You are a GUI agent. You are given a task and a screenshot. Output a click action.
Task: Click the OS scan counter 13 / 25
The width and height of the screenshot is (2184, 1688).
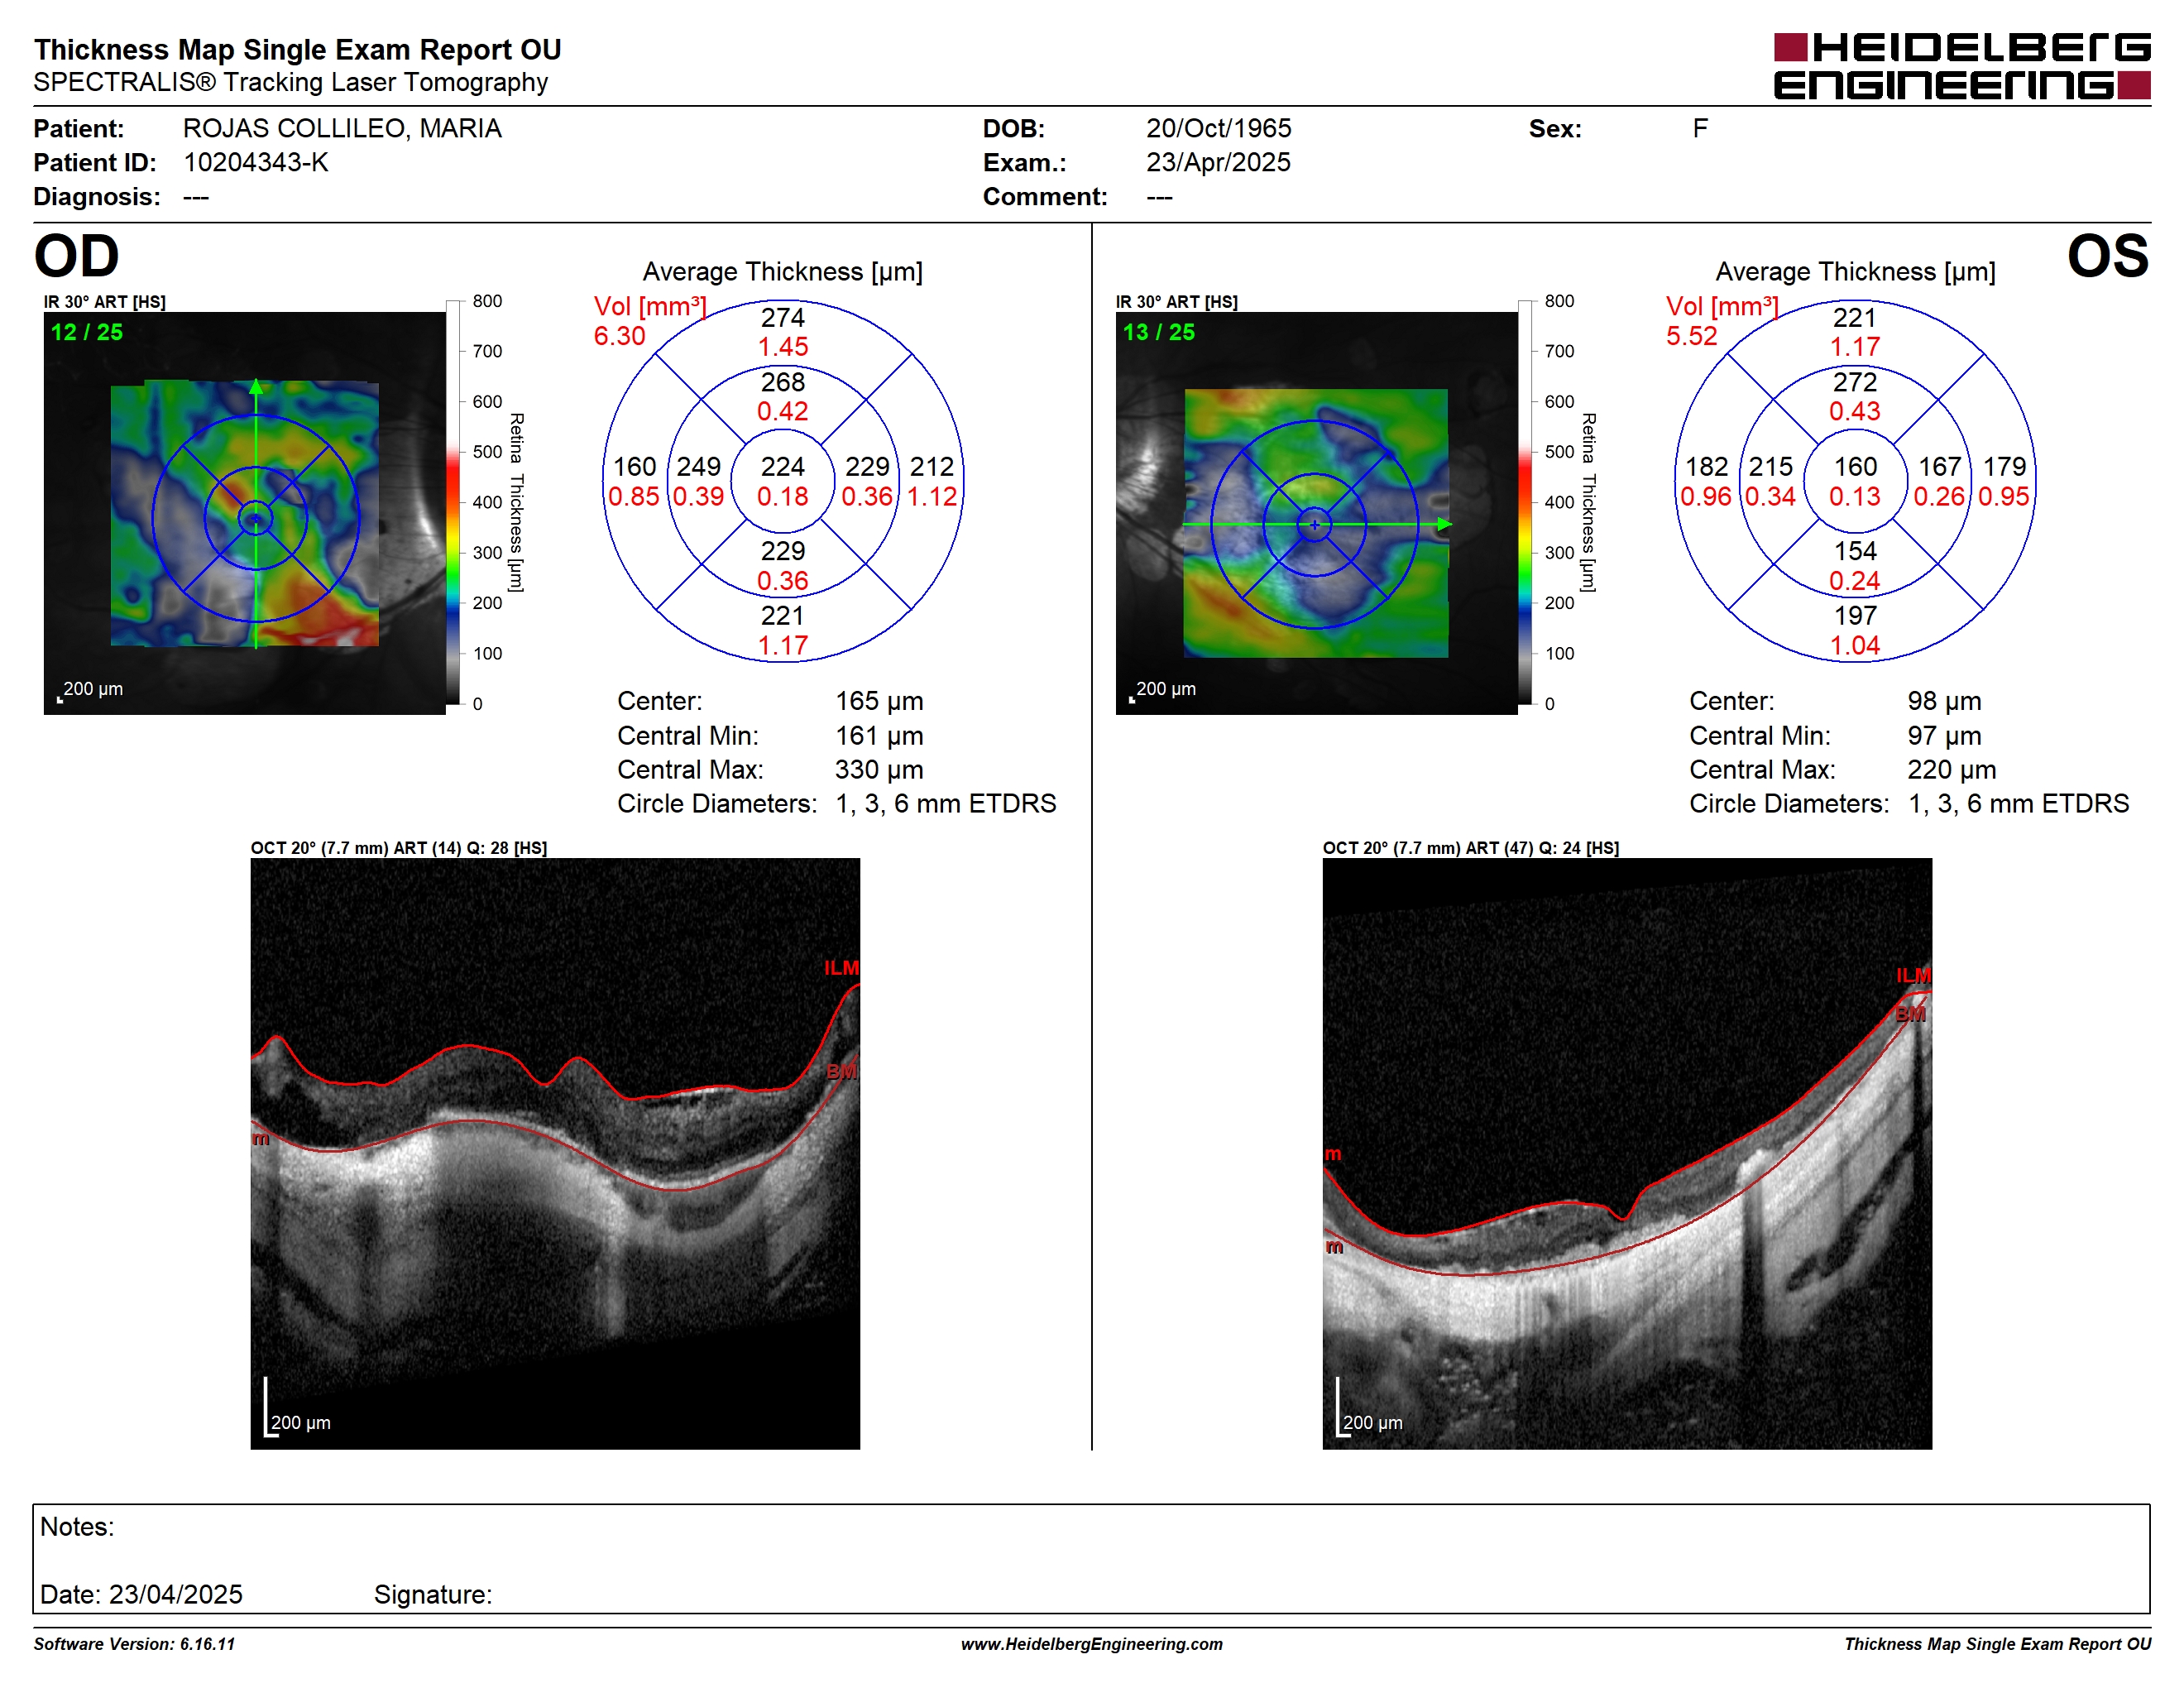pyautogui.click(x=1159, y=332)
